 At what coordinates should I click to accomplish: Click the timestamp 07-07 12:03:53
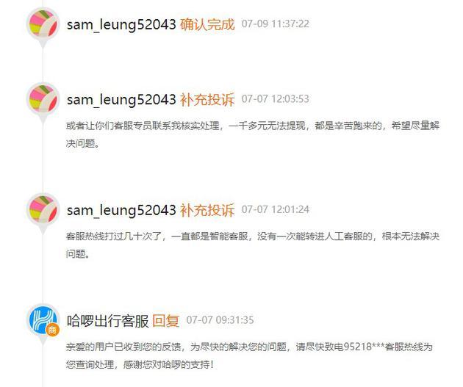275,99
